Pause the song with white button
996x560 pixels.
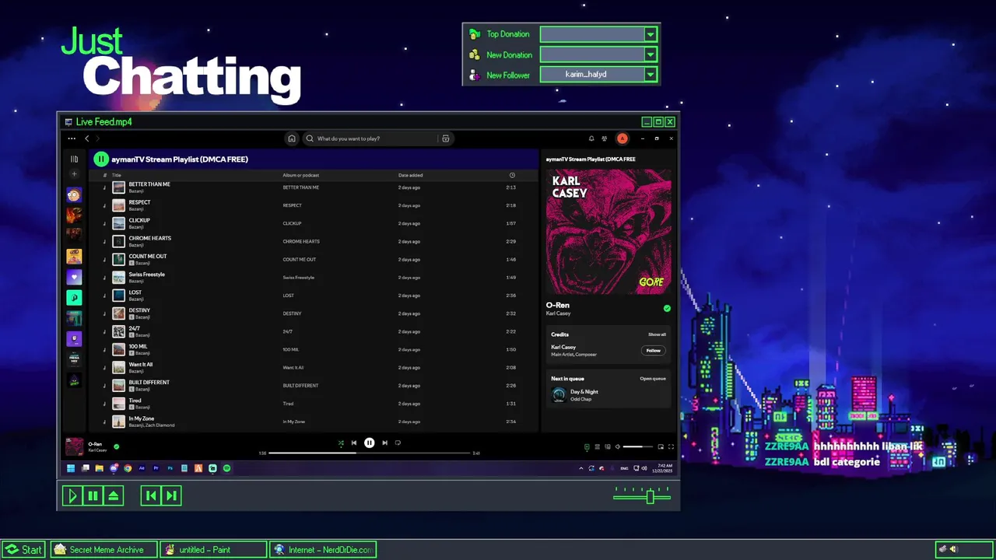pyautogui.click(x=370, y=443)
